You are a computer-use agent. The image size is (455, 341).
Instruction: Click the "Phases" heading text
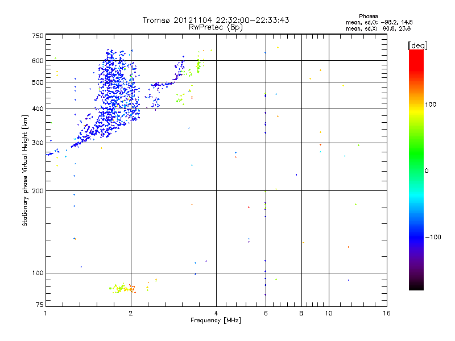click(x=368, y=16)
